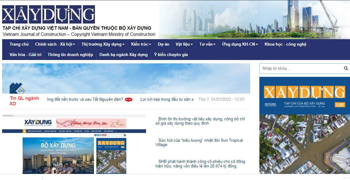
Task: Click 'Danh bạ ngành Xây dựng' menu item
Action: (x=123, y=54)
